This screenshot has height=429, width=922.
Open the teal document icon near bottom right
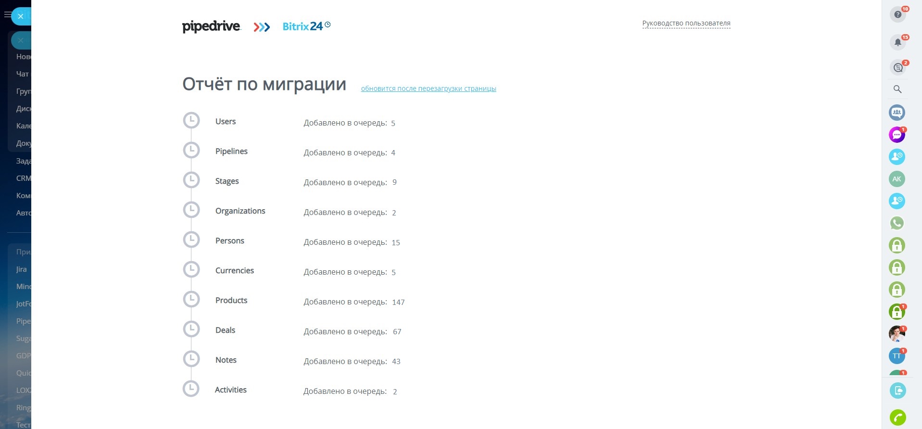tap(898, 391)
